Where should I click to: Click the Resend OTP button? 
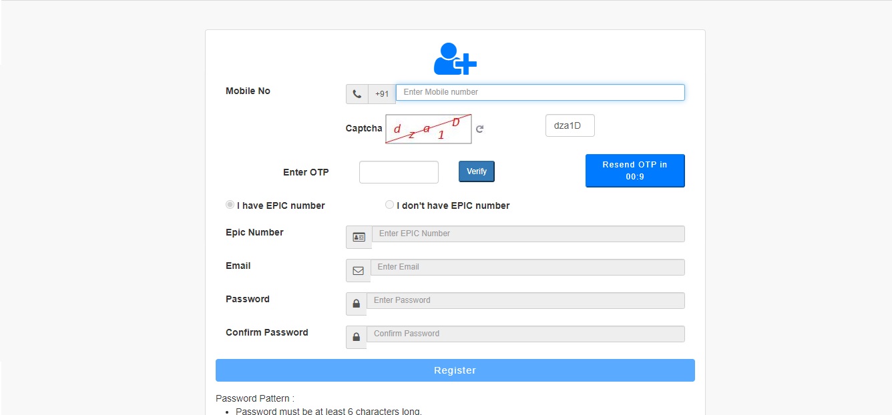[x=635, y=171]
